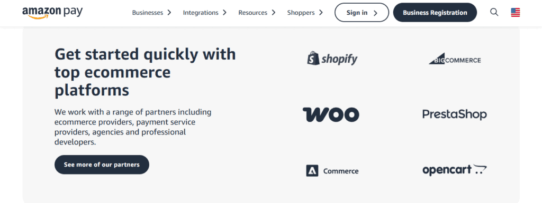The width and height of the screenshot is (542, 203).
Task: Expand the Integrations menu chevron
Action: pyautogui.click(x=224, y=13)
